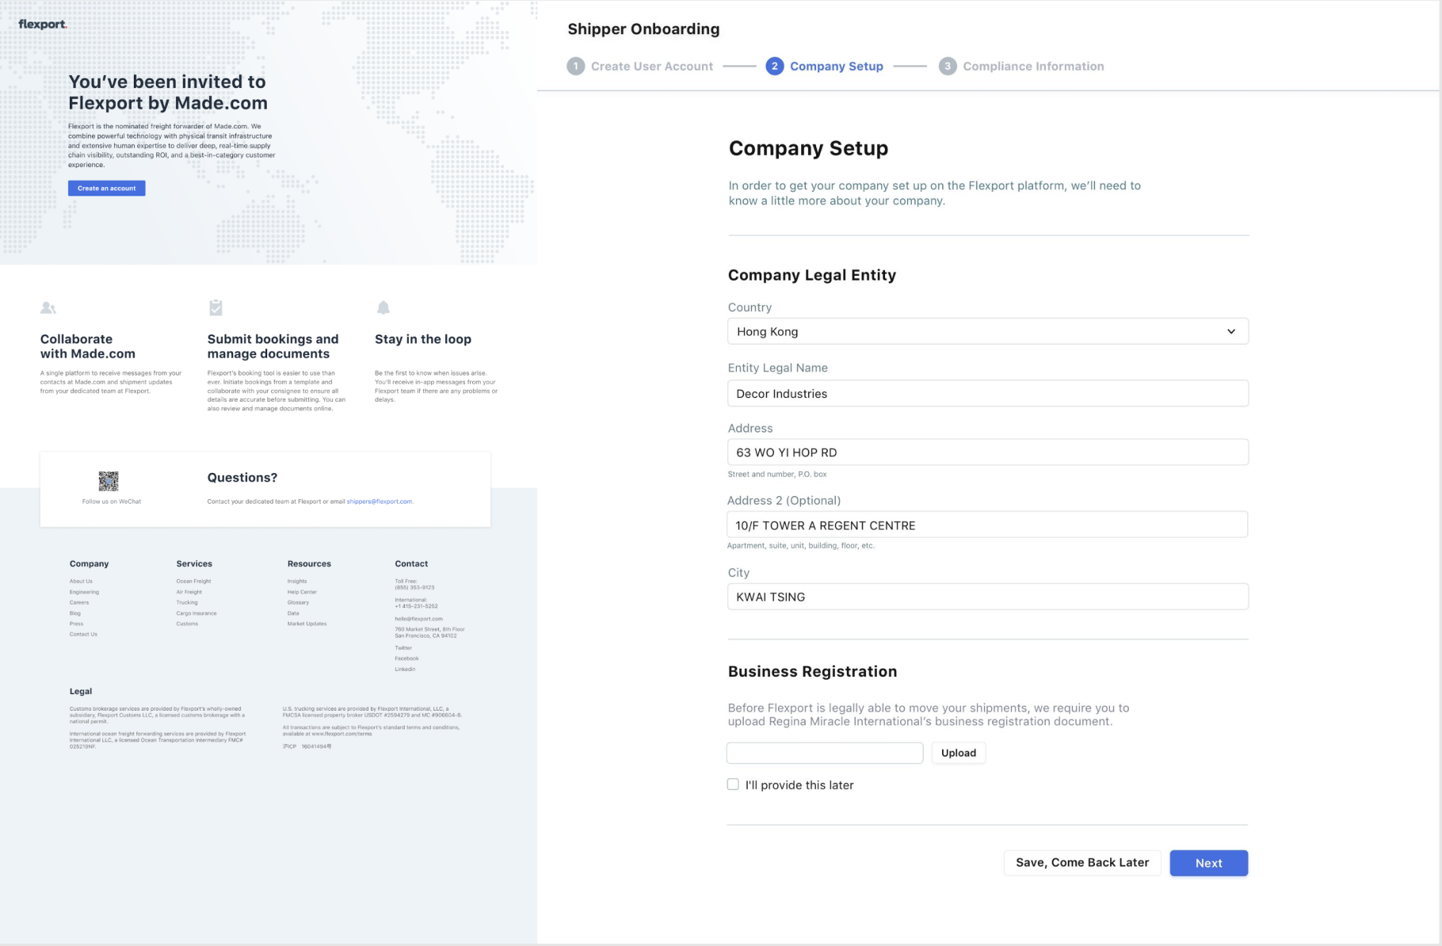Click the Create an account button
Screen dimensions: 1442x946
[x=106, y=189]
